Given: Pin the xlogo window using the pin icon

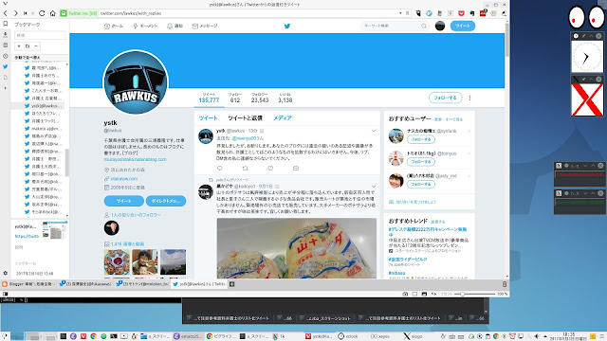Looking at the screenshot, I should (x=584, y=80).
